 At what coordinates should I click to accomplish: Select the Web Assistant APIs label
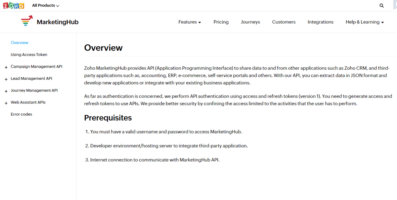[x=28, y=102]
